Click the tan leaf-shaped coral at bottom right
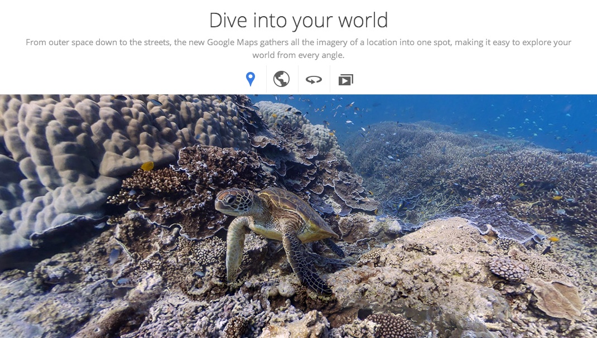The width and height of the screenshot is (597, 338). [x=557, y=299]
